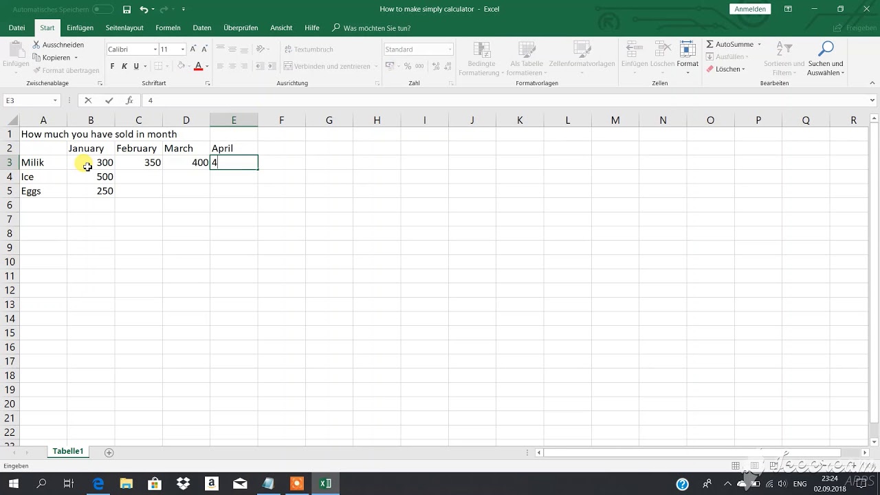Click the Undo arrow in quick access toolbar
Screen dimensions: 880x495
(144, 10)
